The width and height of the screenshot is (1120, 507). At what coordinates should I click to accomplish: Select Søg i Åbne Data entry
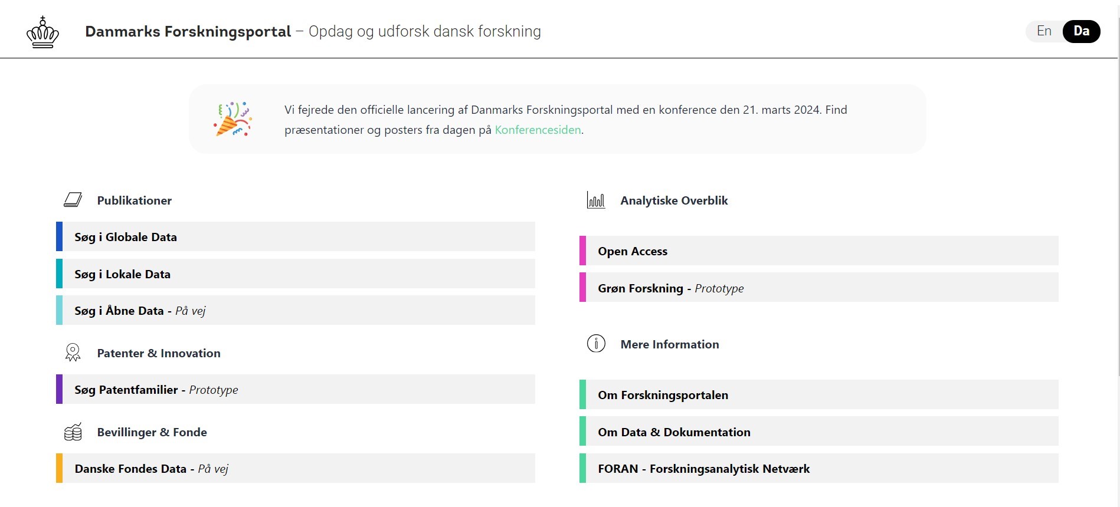295,311
